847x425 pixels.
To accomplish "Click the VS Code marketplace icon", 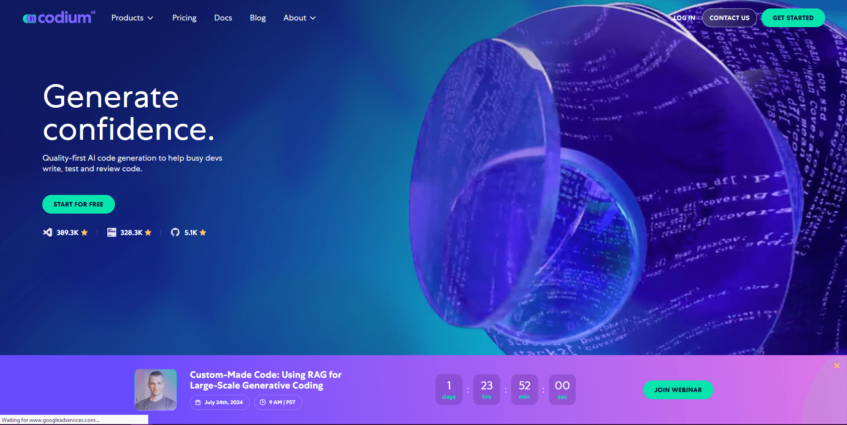I will (48, 232).
